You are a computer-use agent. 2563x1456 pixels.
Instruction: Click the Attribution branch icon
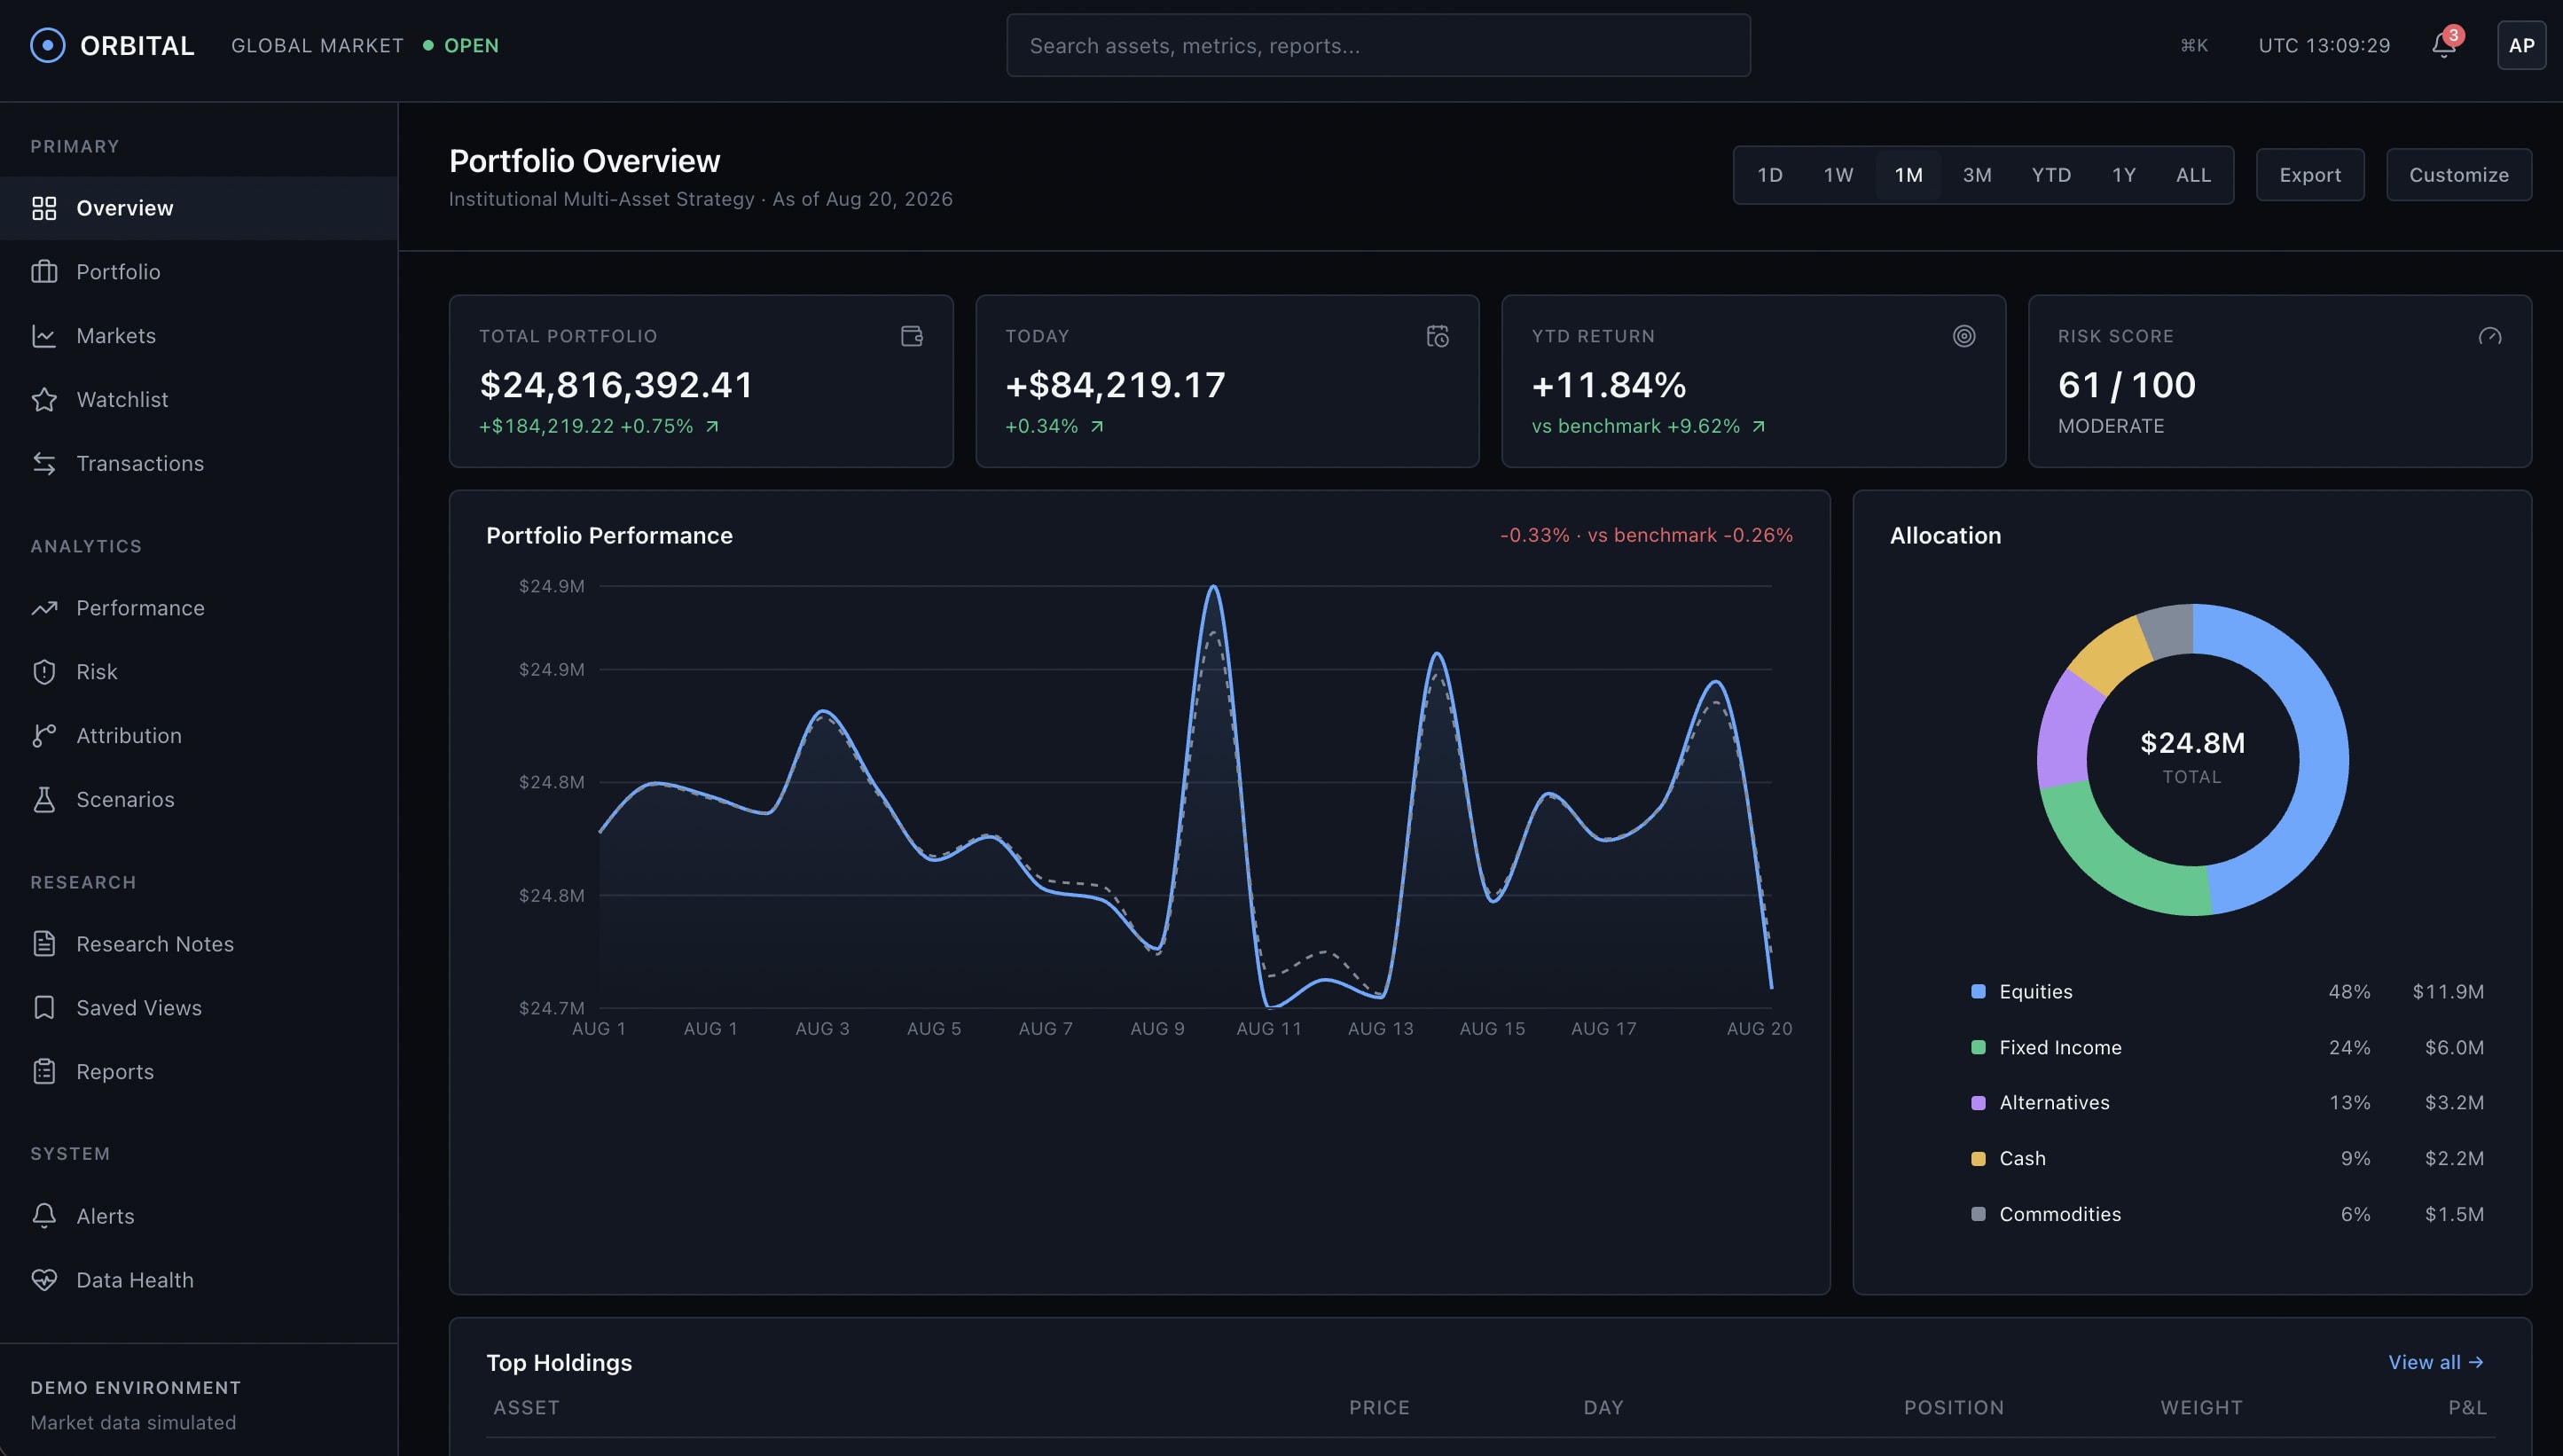44,736
